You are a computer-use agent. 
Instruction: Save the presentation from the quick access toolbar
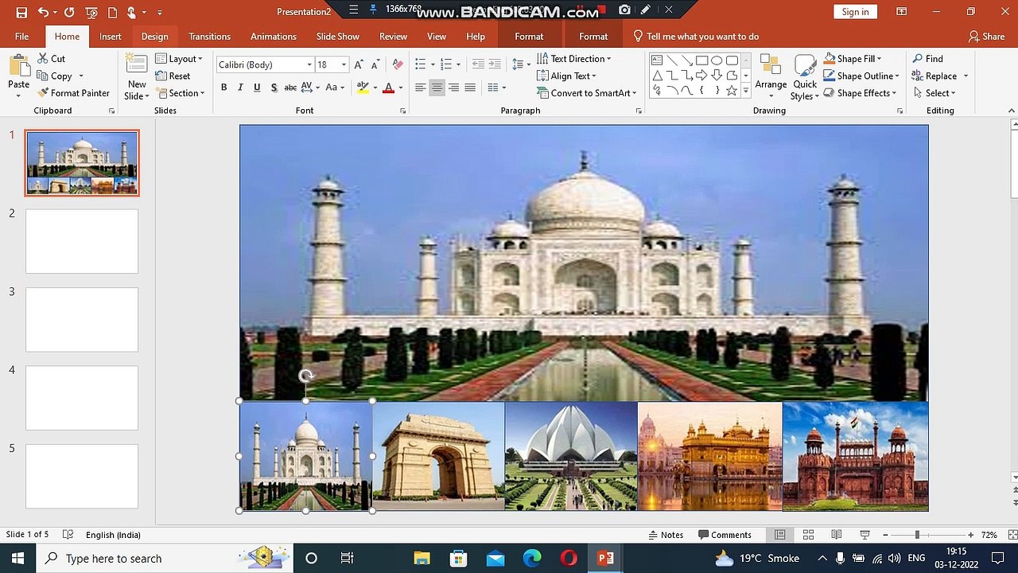click(21, 12)
